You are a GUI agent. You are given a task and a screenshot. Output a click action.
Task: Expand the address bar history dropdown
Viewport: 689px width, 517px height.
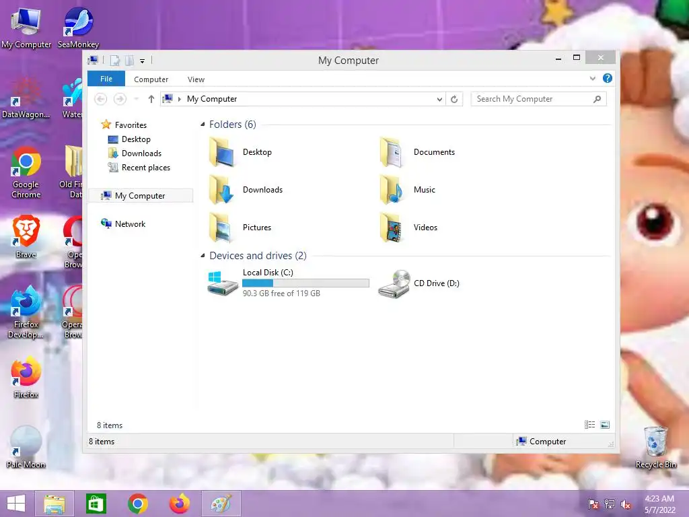coord(439,100)
